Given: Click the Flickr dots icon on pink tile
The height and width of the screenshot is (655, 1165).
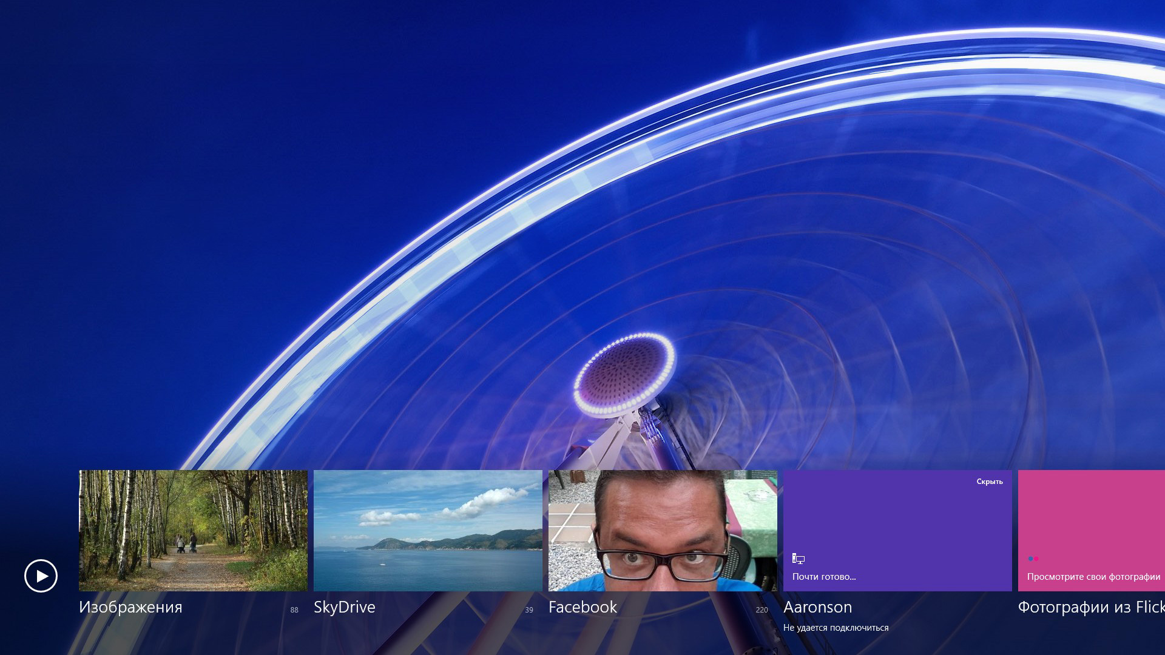Looking at the screenshot, I should [x=1033, y=559].
